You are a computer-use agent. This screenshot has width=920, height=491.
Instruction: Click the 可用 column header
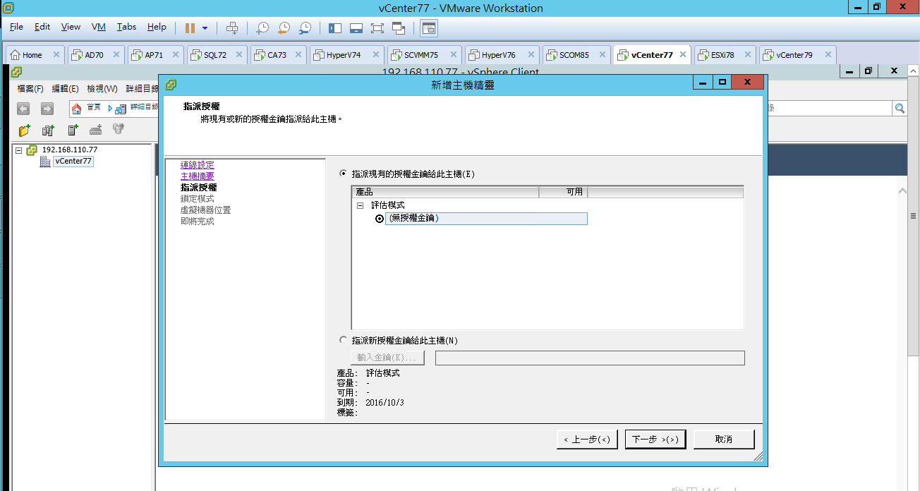(563, 192)
